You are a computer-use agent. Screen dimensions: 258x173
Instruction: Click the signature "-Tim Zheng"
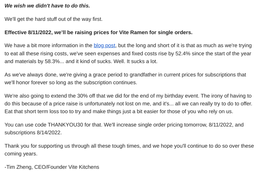pos(19,167)
